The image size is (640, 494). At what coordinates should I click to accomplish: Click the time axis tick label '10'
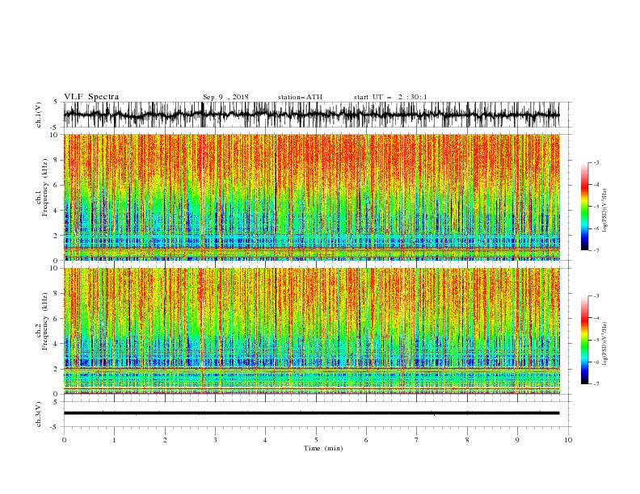coord(568,440)
